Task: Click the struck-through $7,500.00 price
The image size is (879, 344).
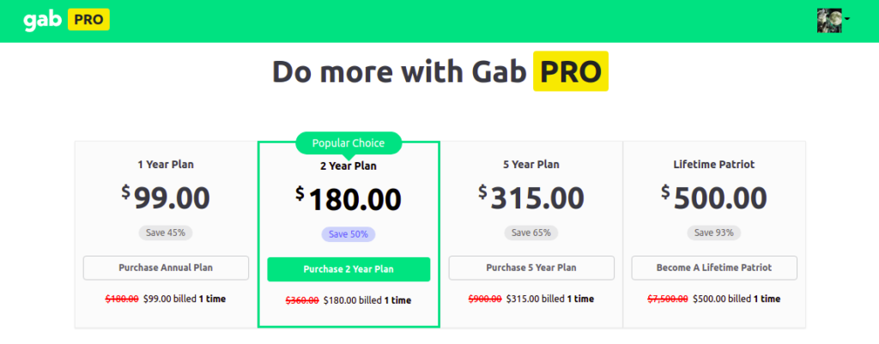Action: tap(668, 299)
